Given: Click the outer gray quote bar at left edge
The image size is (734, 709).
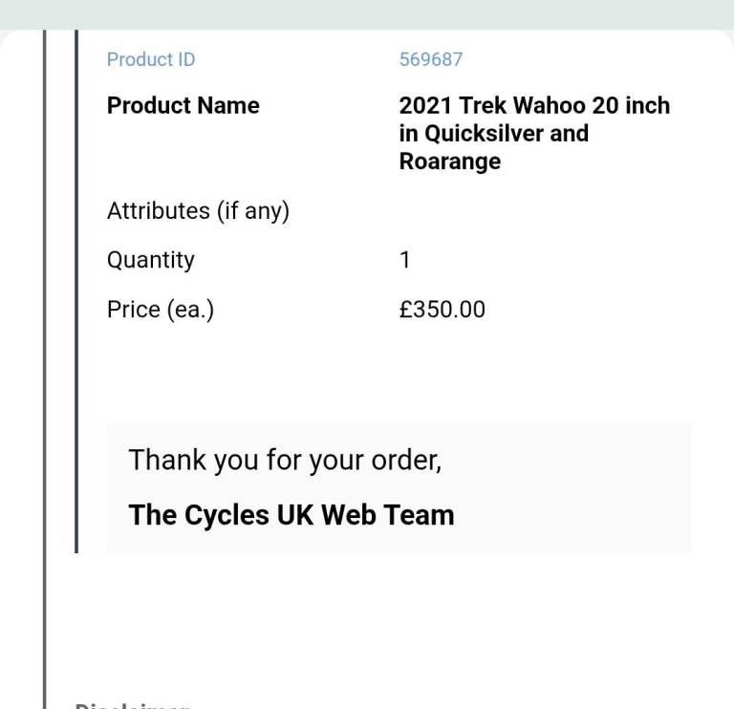Looking at the screenshot, I should point(44,382).
